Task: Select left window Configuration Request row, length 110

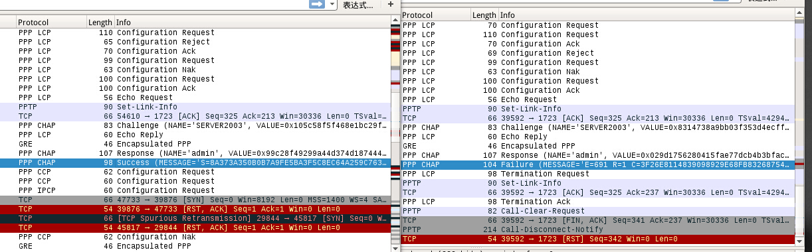Action: tap(195, 32)
